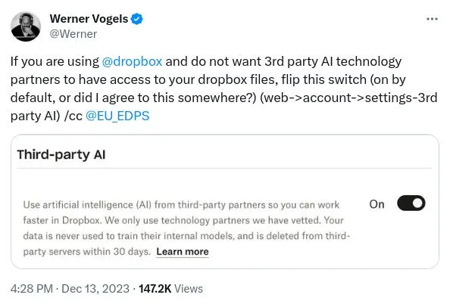This screenshot has width=450, height=307.
Task: Open the @EU_EDPS mention
Action: tap(117, 116)
